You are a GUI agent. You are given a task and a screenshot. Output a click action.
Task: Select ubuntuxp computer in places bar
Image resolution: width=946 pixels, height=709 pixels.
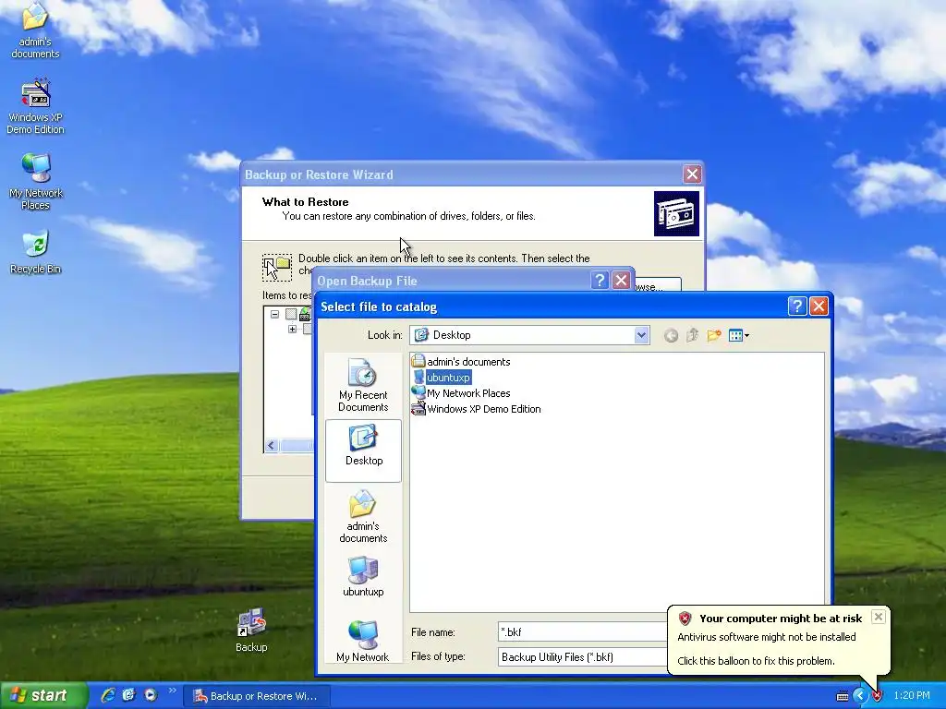coord(363,576)
